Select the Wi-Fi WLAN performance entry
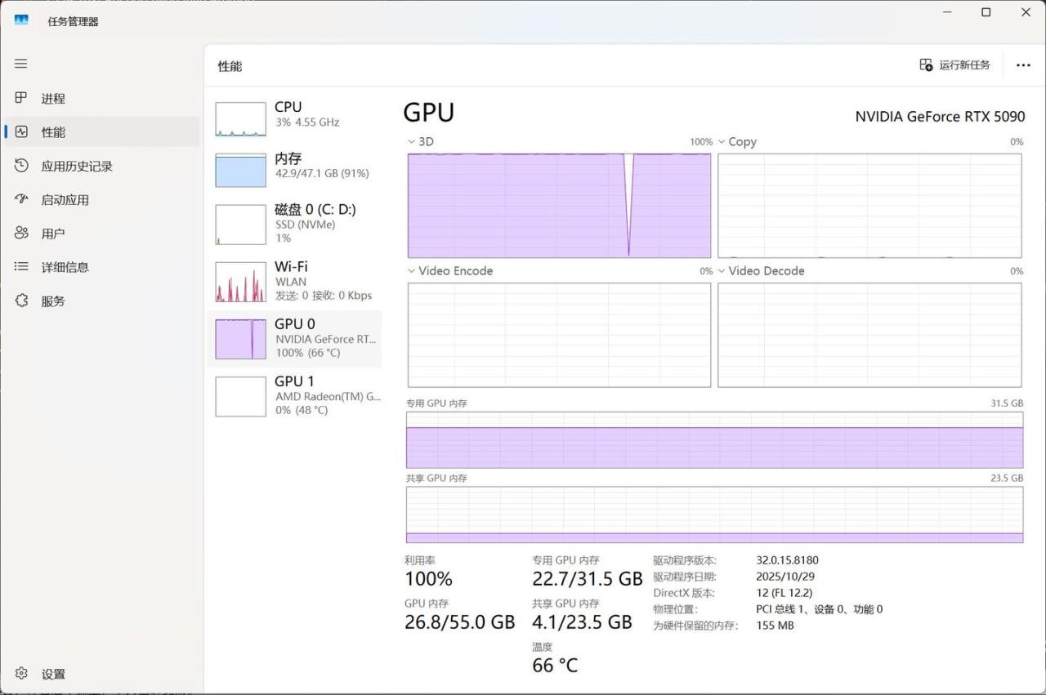This screenshot has width=1046, height=695. click(x=294, y=280)
